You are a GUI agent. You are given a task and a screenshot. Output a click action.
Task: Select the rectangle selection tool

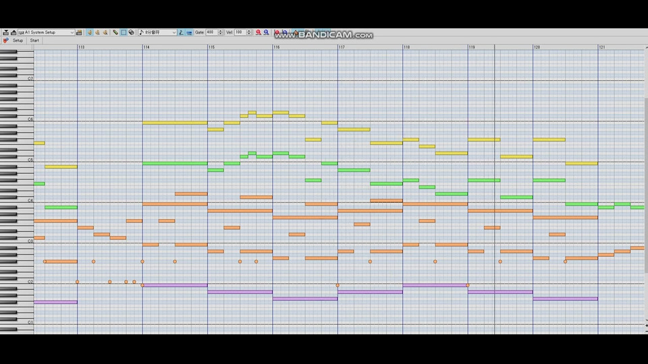click(124, 32)
